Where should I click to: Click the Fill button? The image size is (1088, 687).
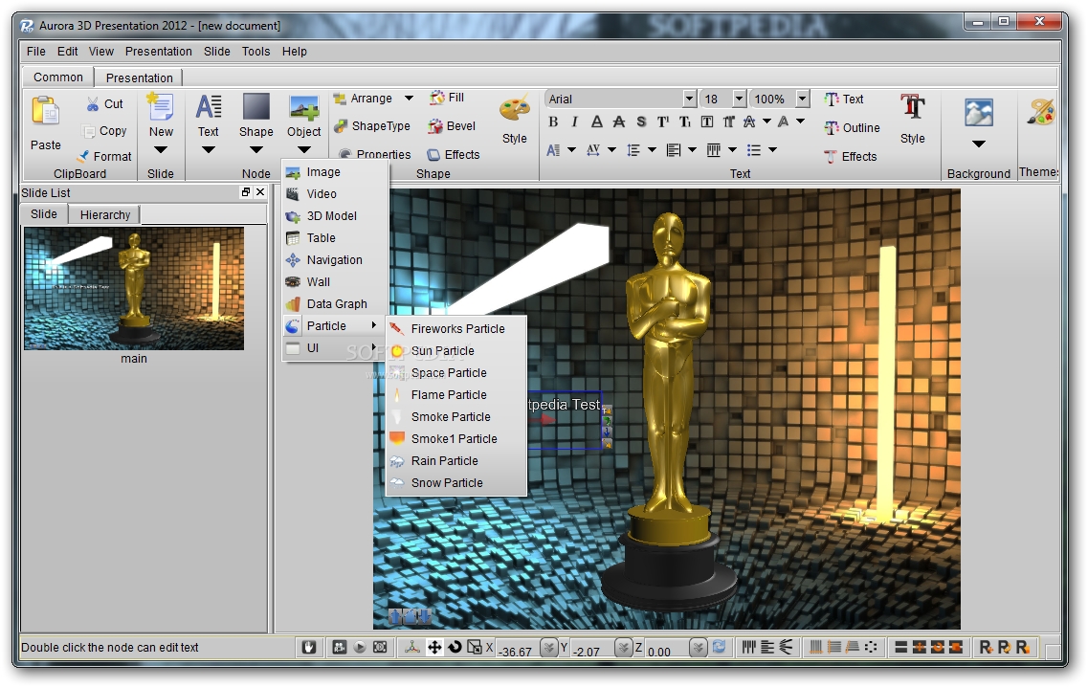[x=447, y=98]
